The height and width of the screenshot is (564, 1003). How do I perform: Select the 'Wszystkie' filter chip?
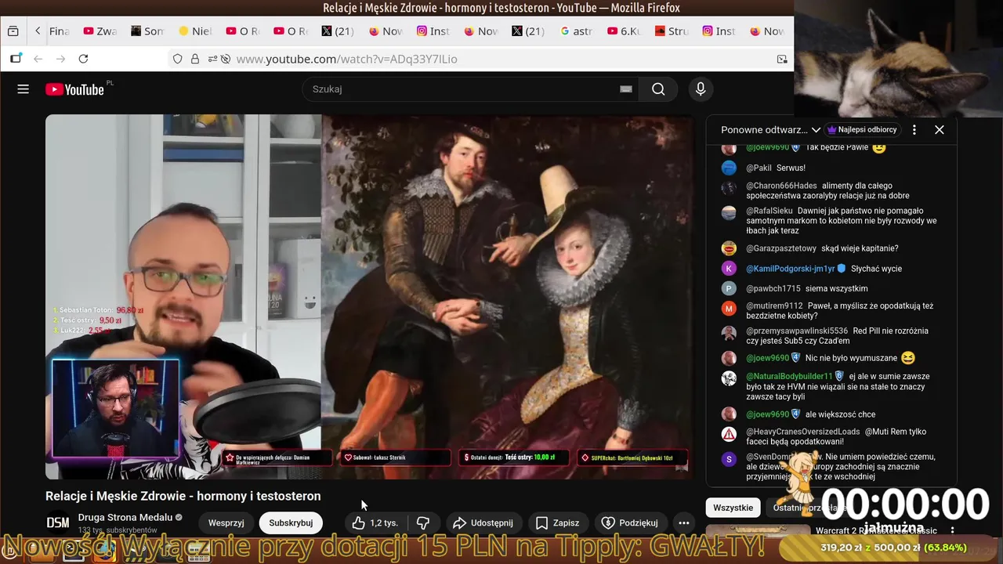(733, 508)
